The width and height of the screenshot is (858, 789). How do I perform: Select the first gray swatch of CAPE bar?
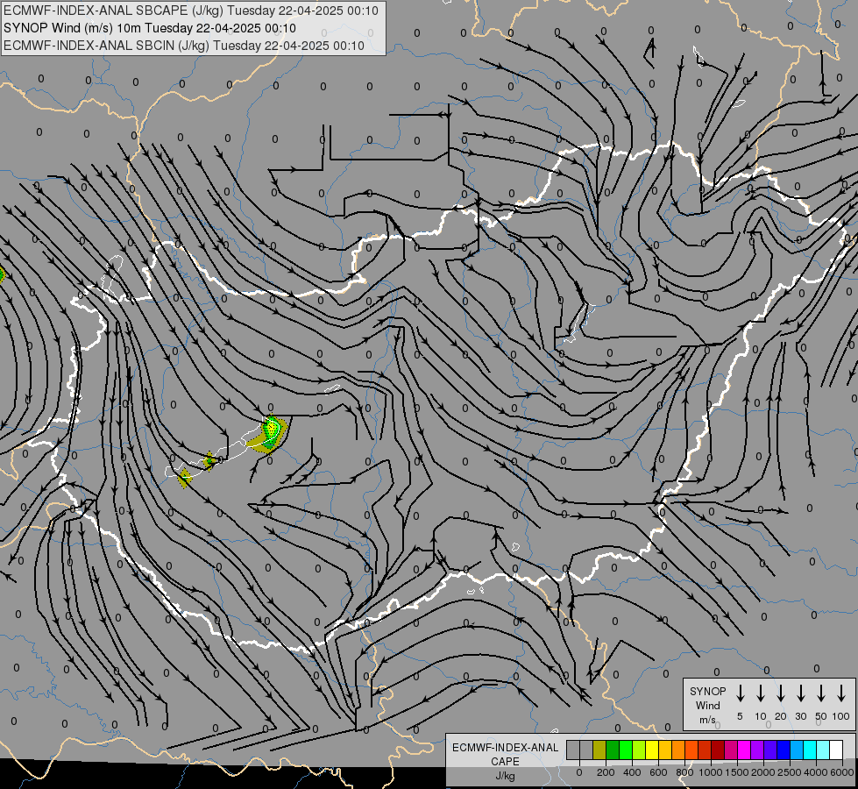[x=573, y=750]
